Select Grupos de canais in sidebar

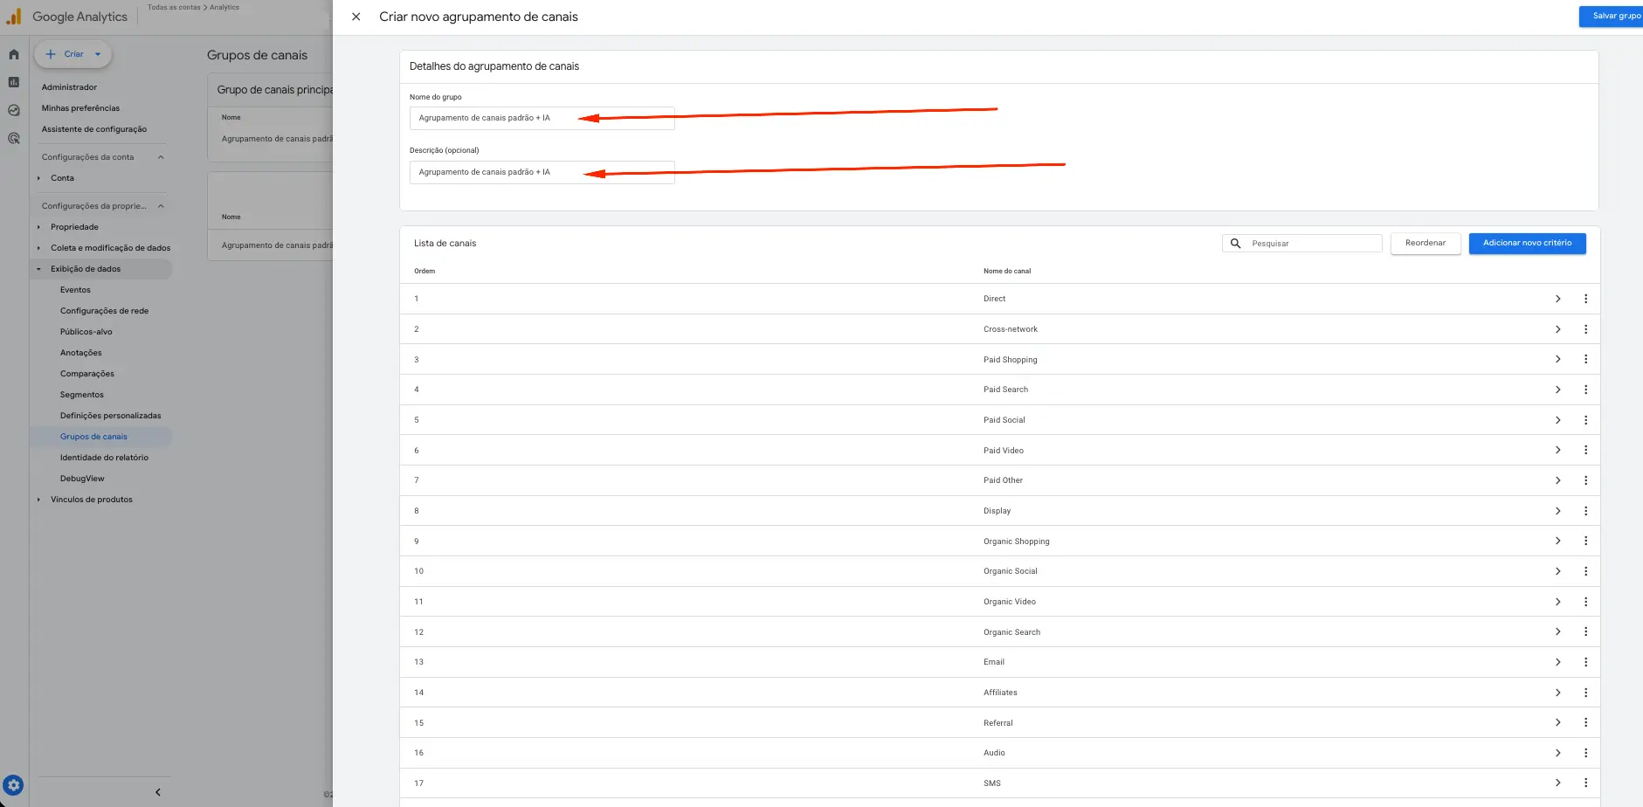click(x=93, y=437)
